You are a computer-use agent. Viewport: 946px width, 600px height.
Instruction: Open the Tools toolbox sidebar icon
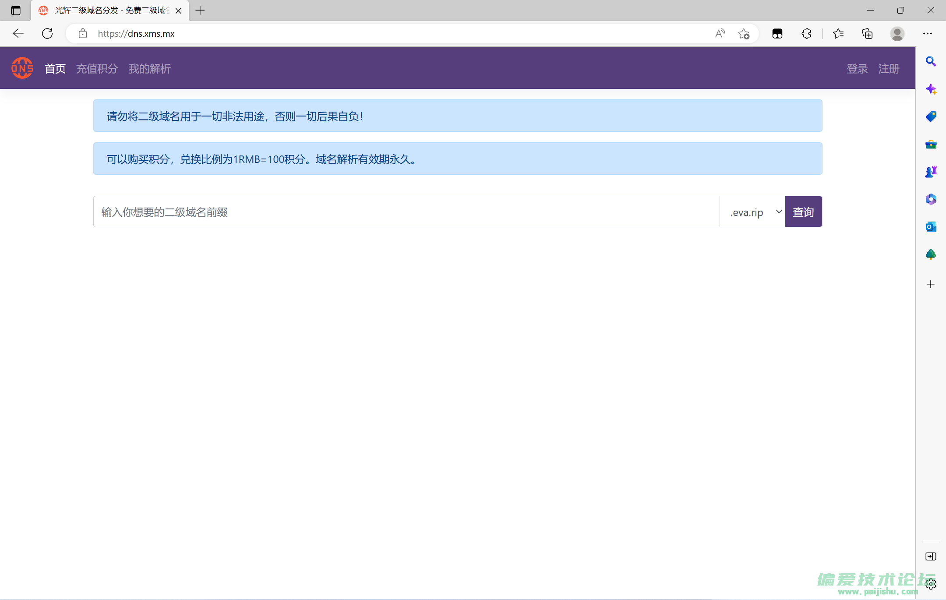[x=931, y=145]
